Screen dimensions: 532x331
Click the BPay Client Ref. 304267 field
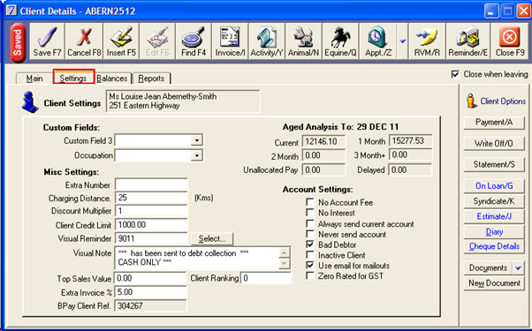pos(150,306)
